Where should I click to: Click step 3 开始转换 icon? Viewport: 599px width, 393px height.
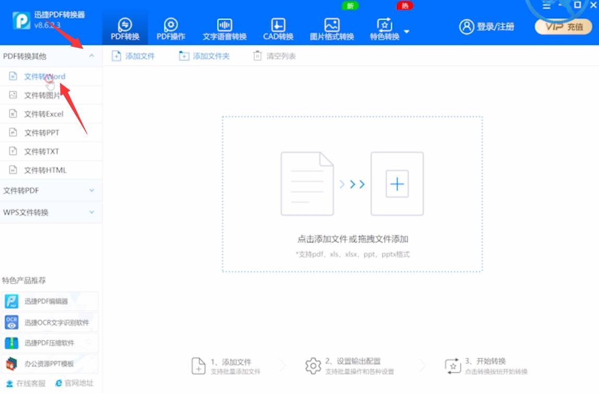pos(453,366)
